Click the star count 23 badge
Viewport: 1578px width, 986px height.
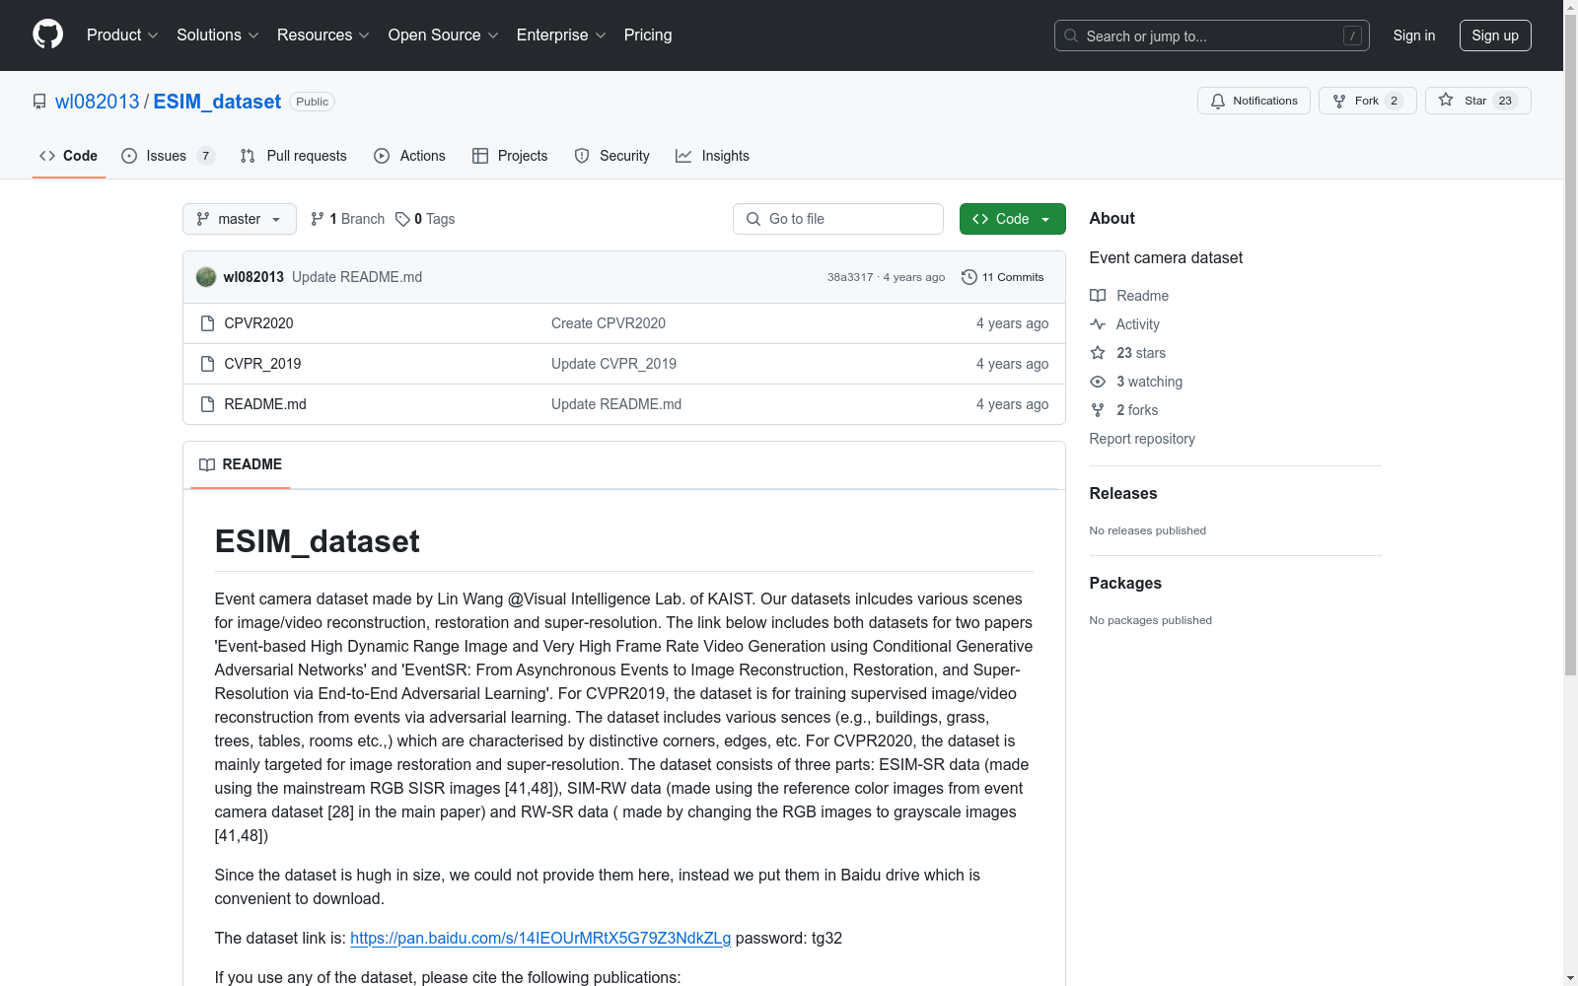[x=1505, y=101]
